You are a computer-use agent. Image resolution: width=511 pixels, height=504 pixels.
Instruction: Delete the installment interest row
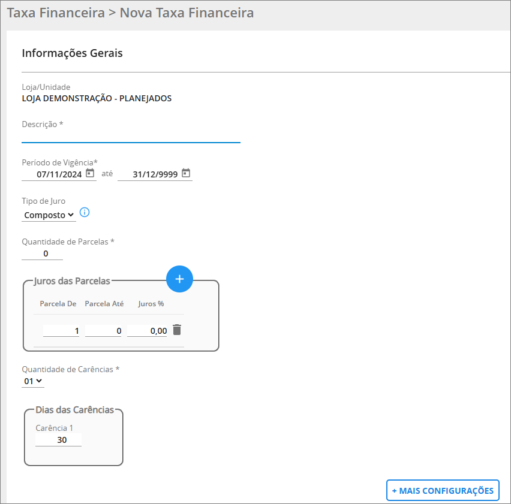177,330
